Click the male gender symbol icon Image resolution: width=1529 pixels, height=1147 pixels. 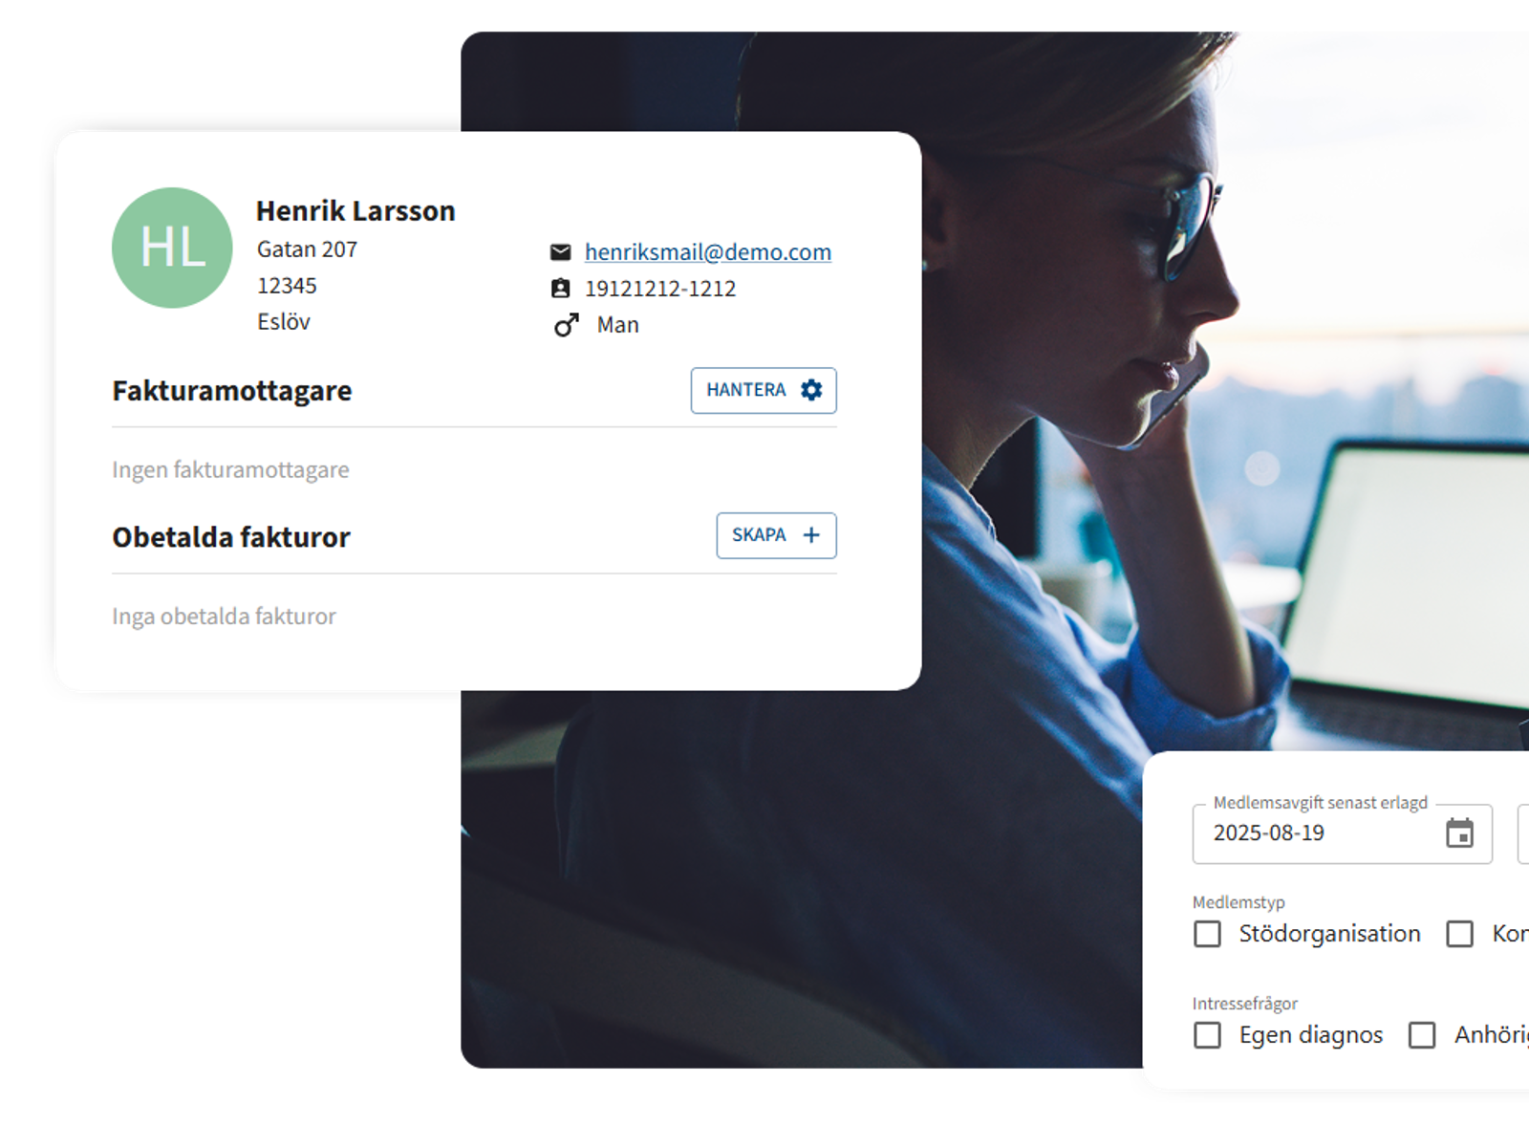[566, 325]
